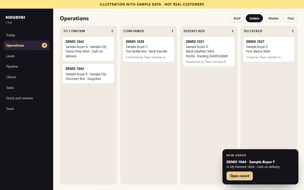
Task: Switch to the Review view
Action: coord(273,18)
